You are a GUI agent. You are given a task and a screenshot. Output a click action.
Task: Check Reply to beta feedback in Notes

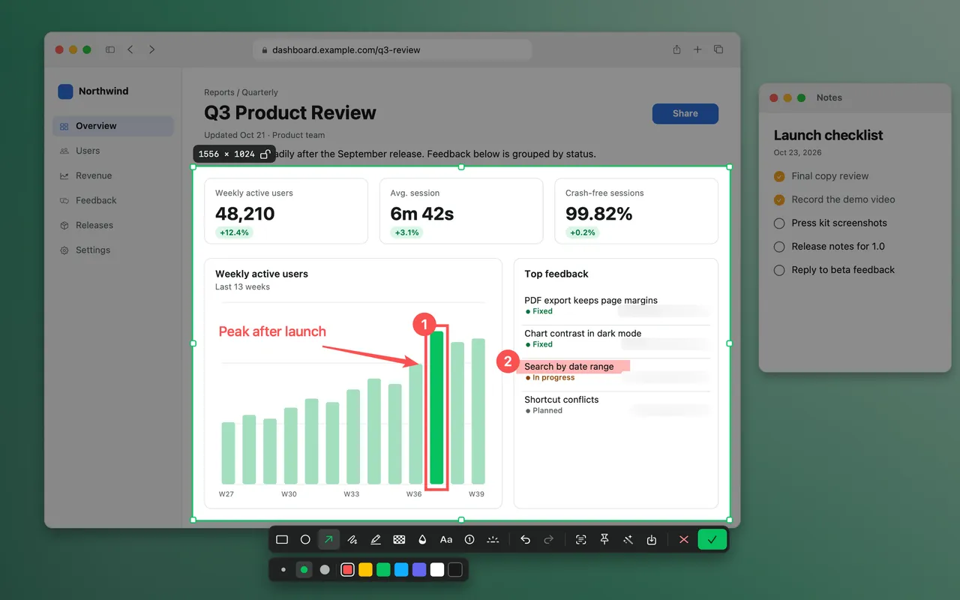(779, 270)
